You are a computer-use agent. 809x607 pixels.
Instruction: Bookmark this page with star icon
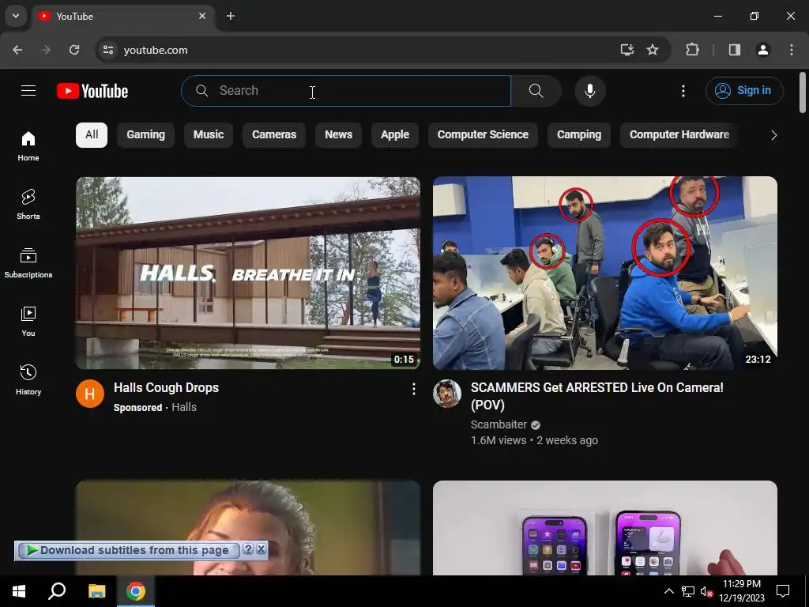[x=653, y=50]
